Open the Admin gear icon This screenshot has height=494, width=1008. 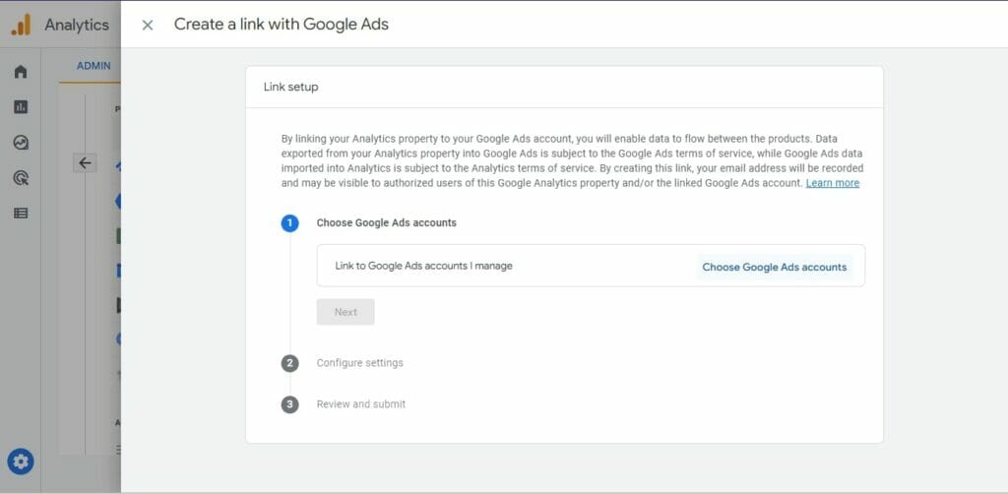[21, 462]
